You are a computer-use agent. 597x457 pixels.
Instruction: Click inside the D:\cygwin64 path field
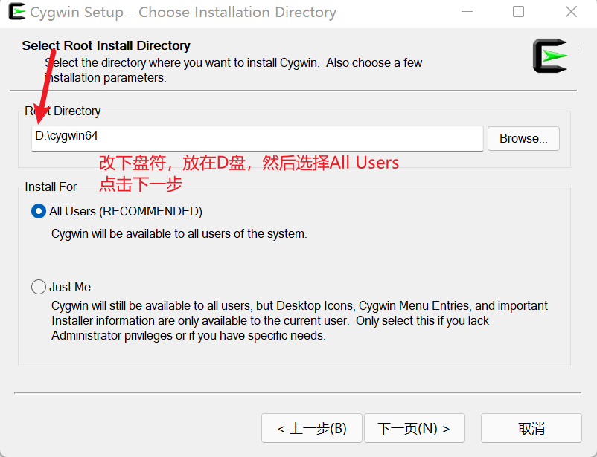(223, 138)
